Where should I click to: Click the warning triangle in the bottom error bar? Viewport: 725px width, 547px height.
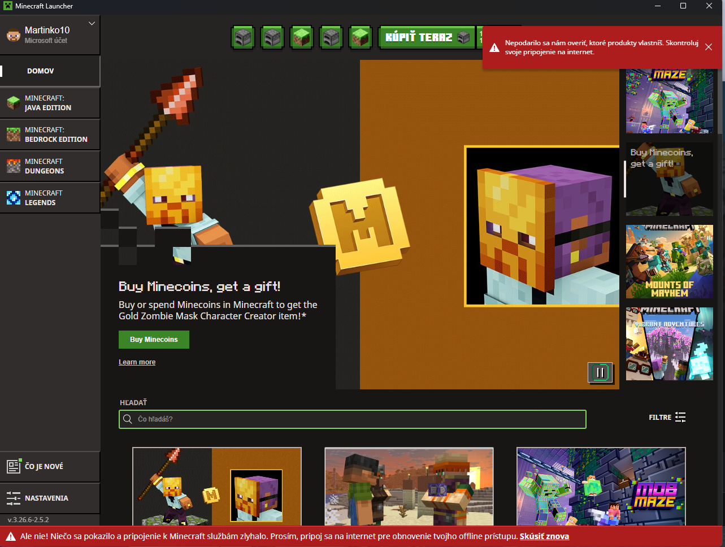point(11,536)
